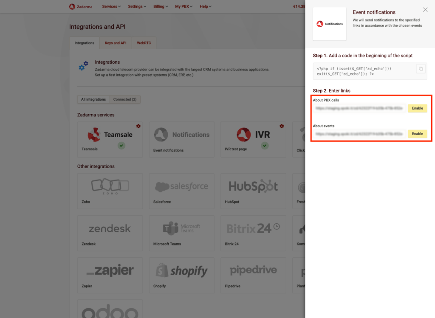Expand the Services menu
The height and width of the screenshot is (318, 435).
point(111,6)
